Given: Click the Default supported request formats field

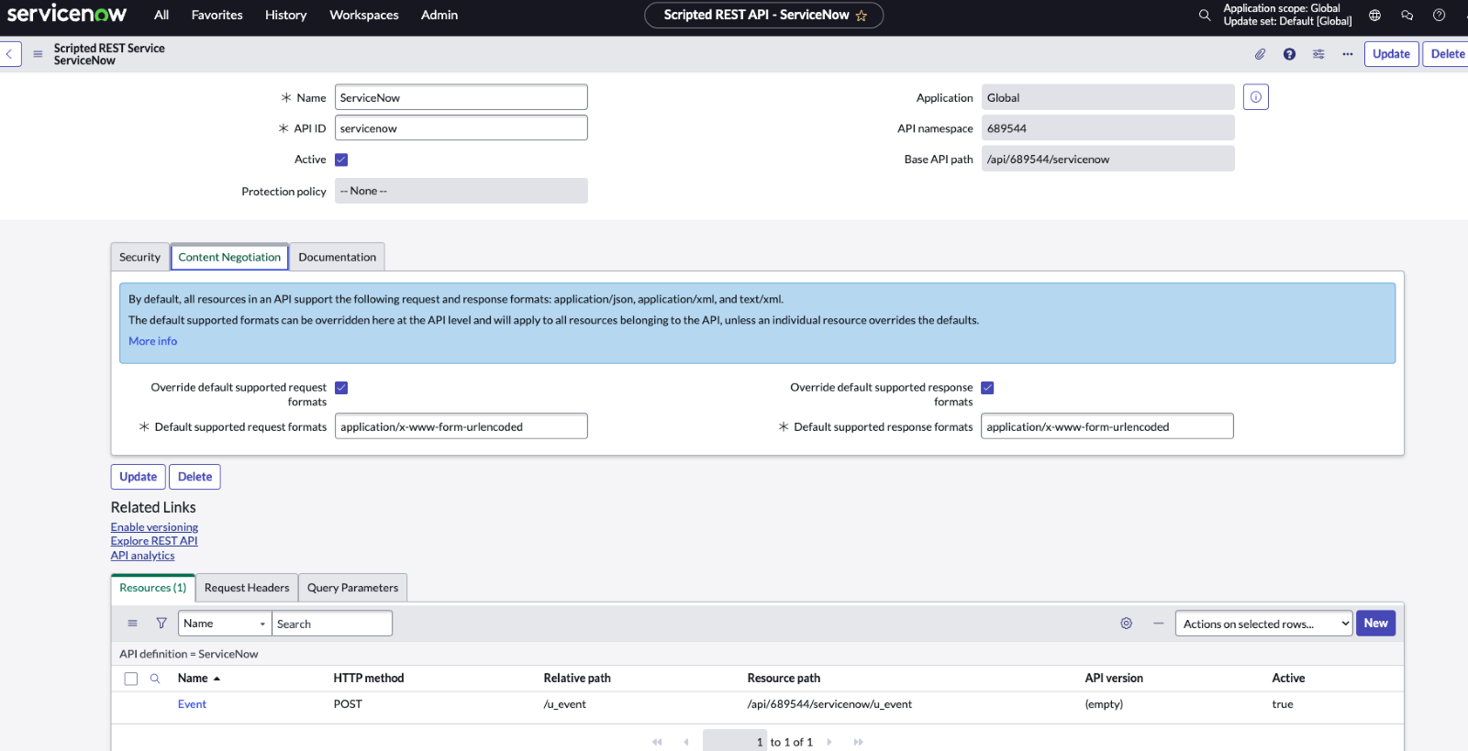Looking at the screenshot, I should (461, 426).
